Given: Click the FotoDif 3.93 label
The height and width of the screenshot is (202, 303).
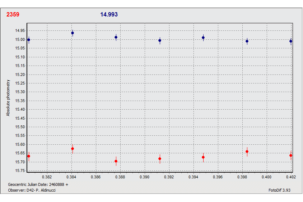Looking at the screenshot, I should (x=279, y=190).
